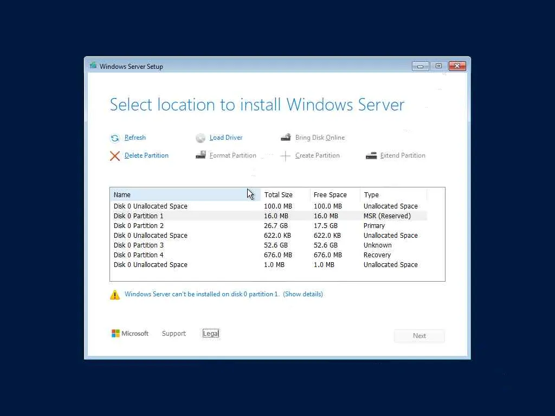The width and height of the screenshot is (555, 416).
Task: Click the Unknown type cell
Action: [377, 245]
